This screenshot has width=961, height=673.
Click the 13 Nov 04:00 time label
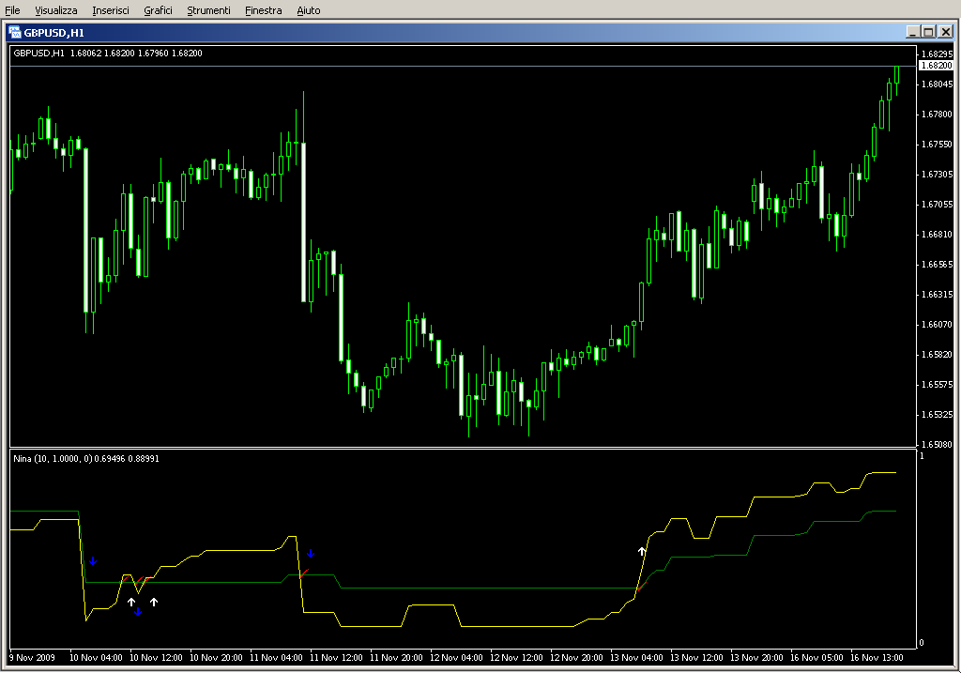click(x=636, y=658)
